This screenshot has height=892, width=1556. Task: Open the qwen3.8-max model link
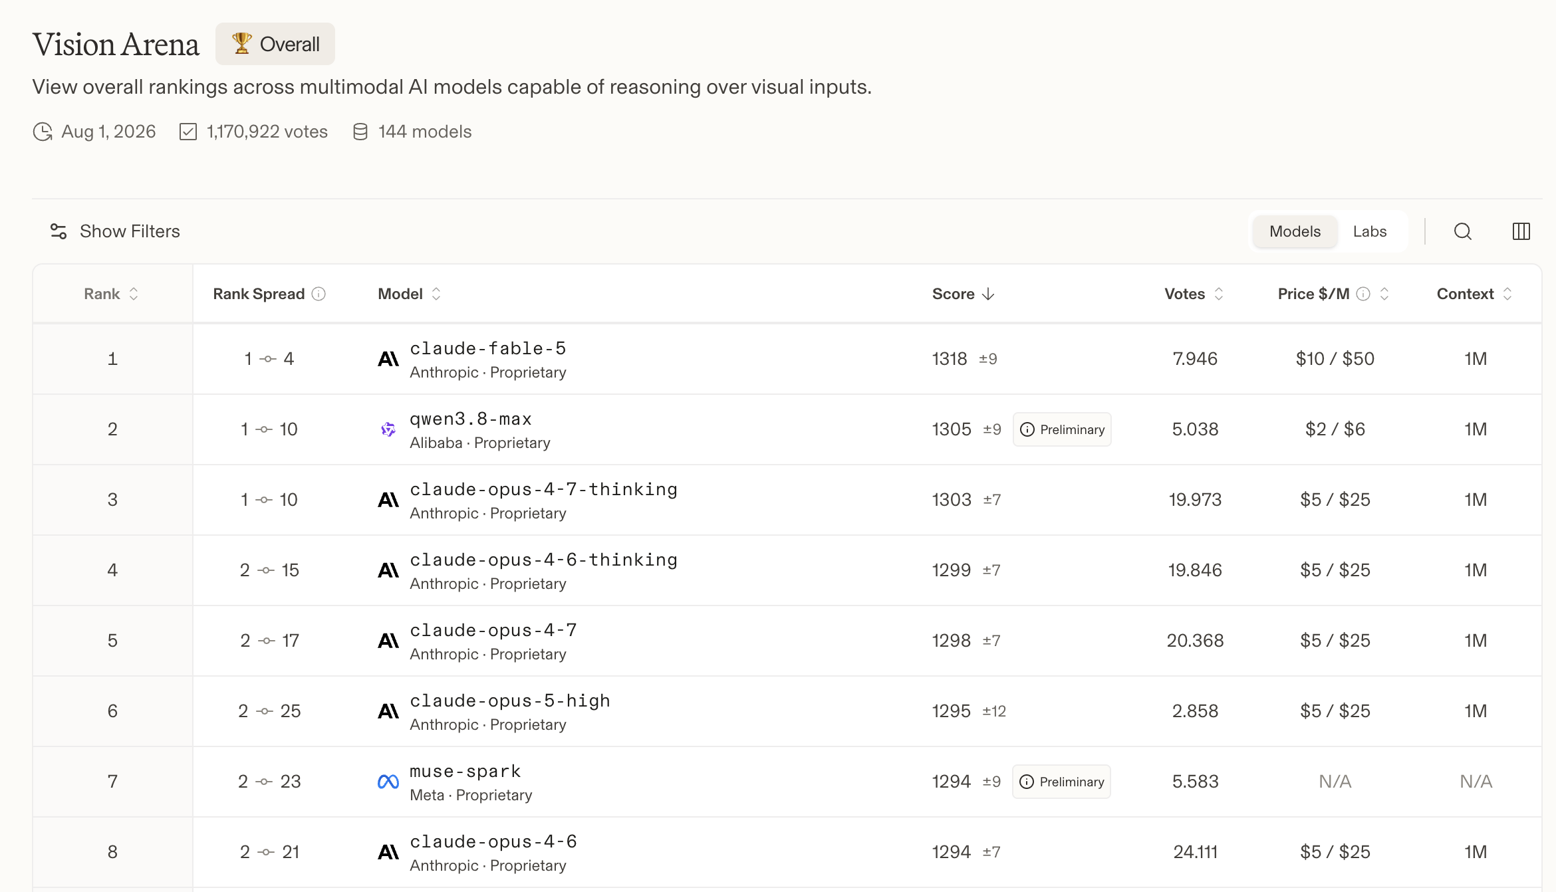(471, 419)
